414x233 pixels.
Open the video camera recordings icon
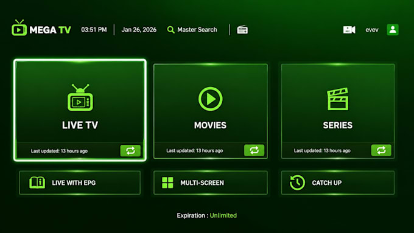349,30
